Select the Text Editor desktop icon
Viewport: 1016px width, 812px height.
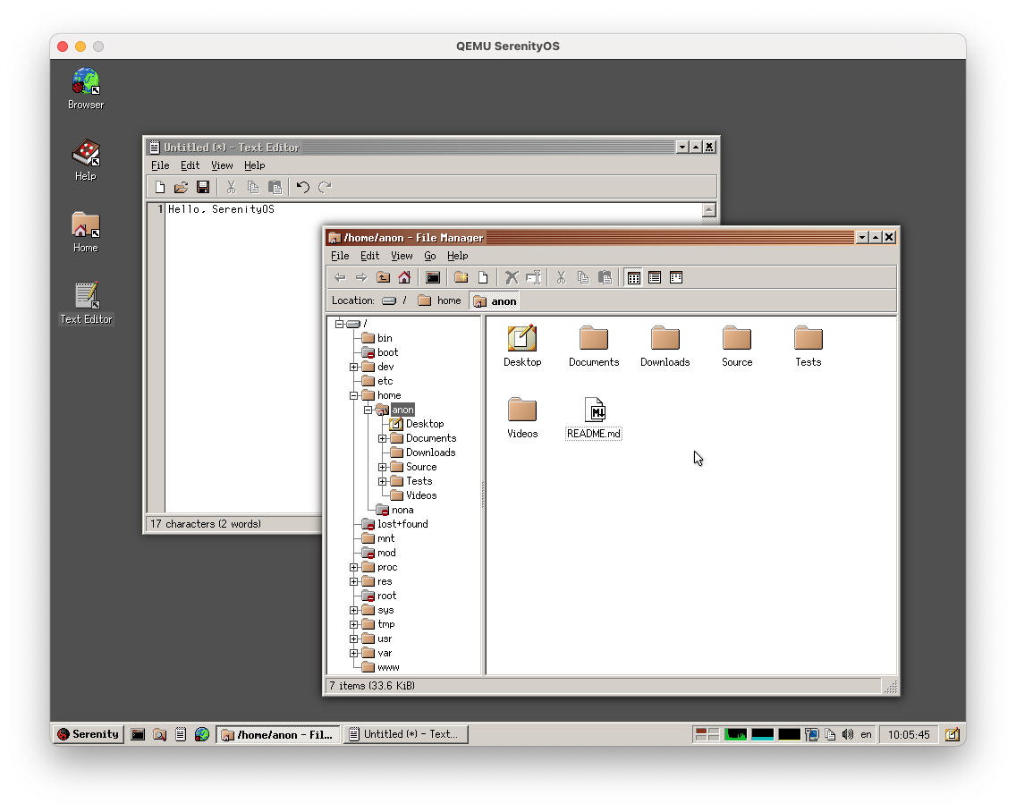click(86, 303)
